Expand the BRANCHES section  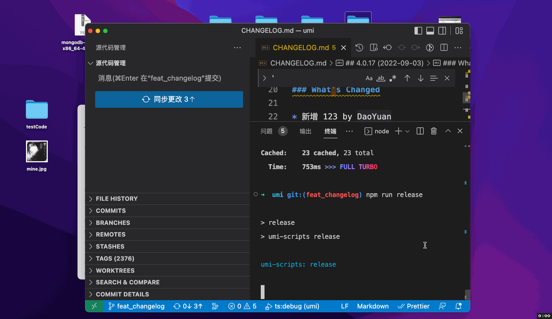click(x=167, y=223)
